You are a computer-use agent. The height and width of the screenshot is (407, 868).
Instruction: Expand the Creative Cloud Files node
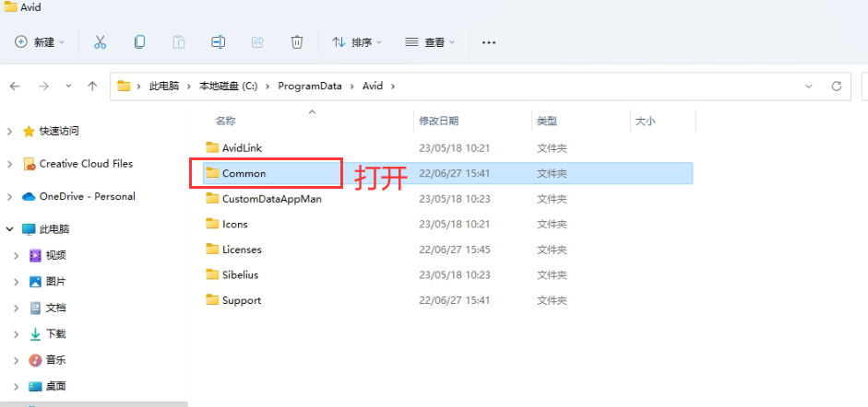pyautogui.click(x=9, y=164)
